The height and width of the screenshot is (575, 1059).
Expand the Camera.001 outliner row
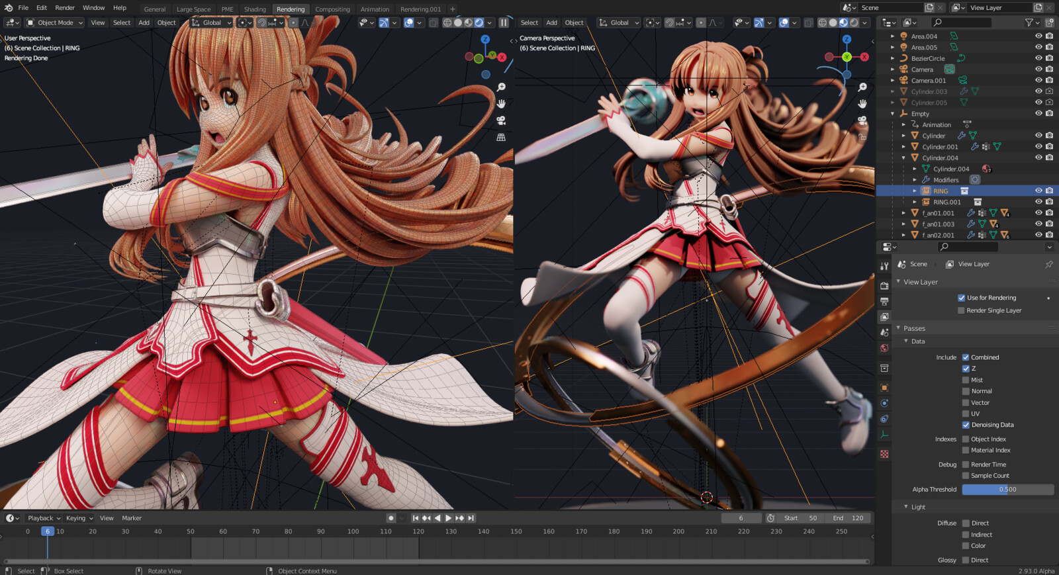(892, 81)
